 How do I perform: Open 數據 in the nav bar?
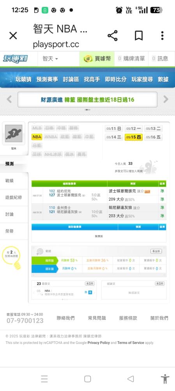(x=163, y=79)
